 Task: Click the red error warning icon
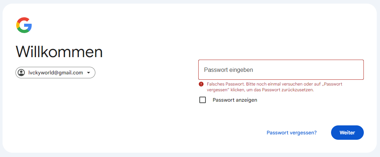click(x=201, y=84)
